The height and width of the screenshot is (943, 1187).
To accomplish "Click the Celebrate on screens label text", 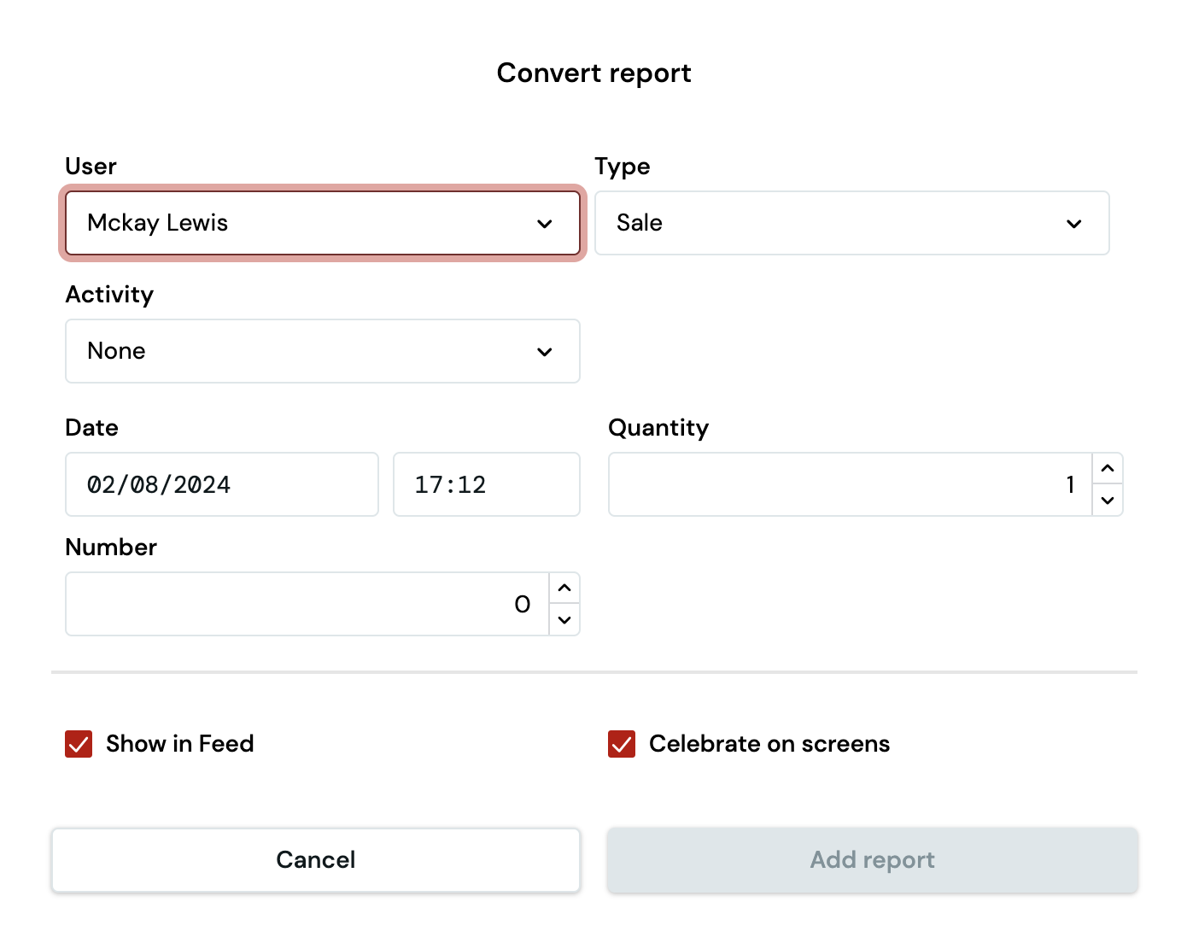I will [x=769, y=744].
